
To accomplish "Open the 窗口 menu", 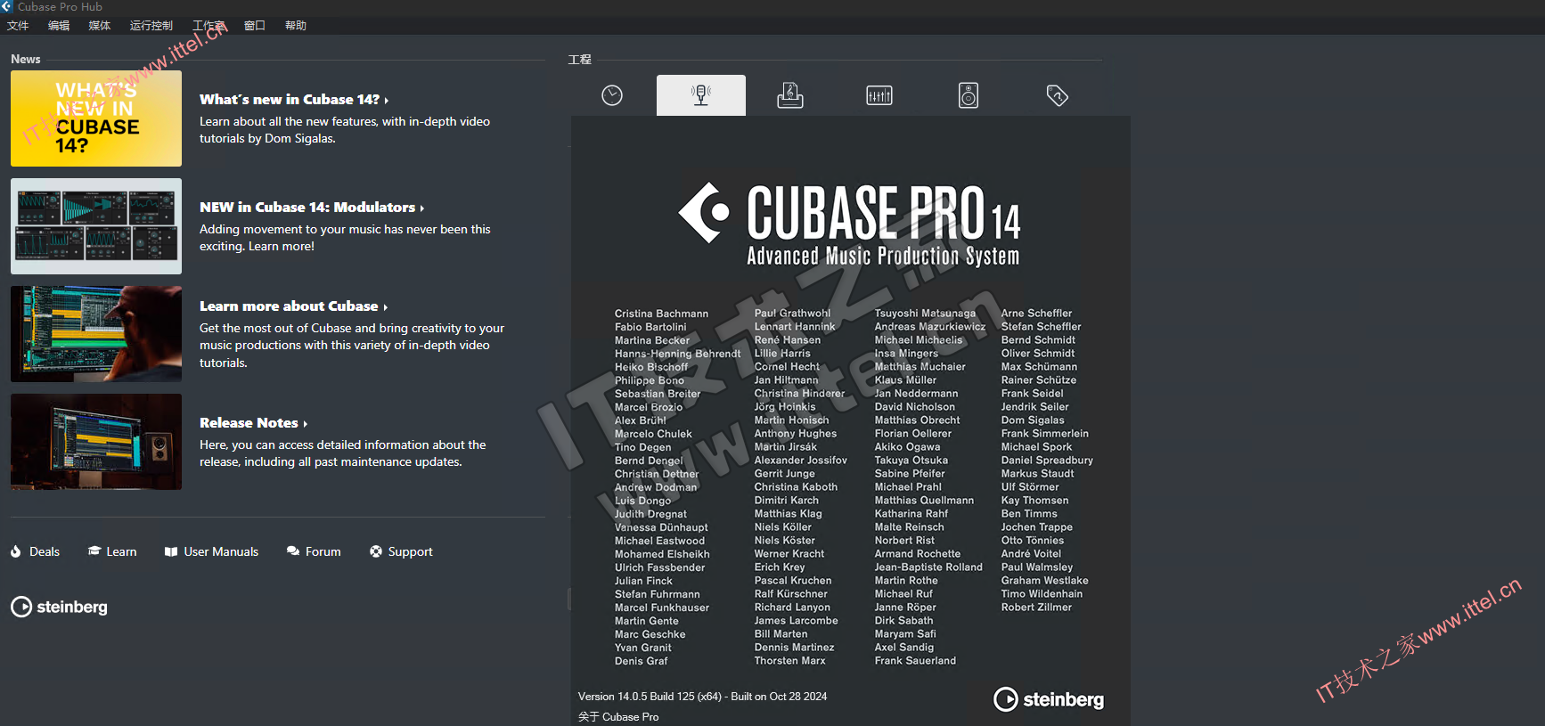I will (255, 26).
